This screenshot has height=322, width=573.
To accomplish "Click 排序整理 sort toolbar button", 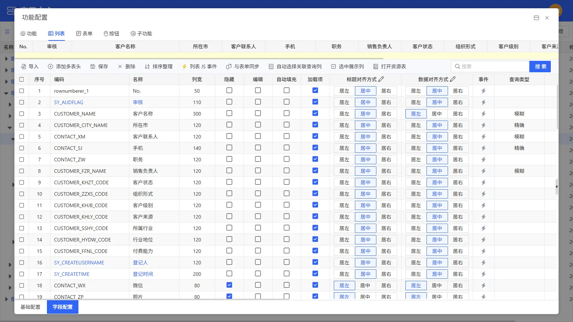I will click(x=159, y=67).
